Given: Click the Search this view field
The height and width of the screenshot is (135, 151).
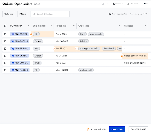Looking at the screenshot, I should 50,14.
